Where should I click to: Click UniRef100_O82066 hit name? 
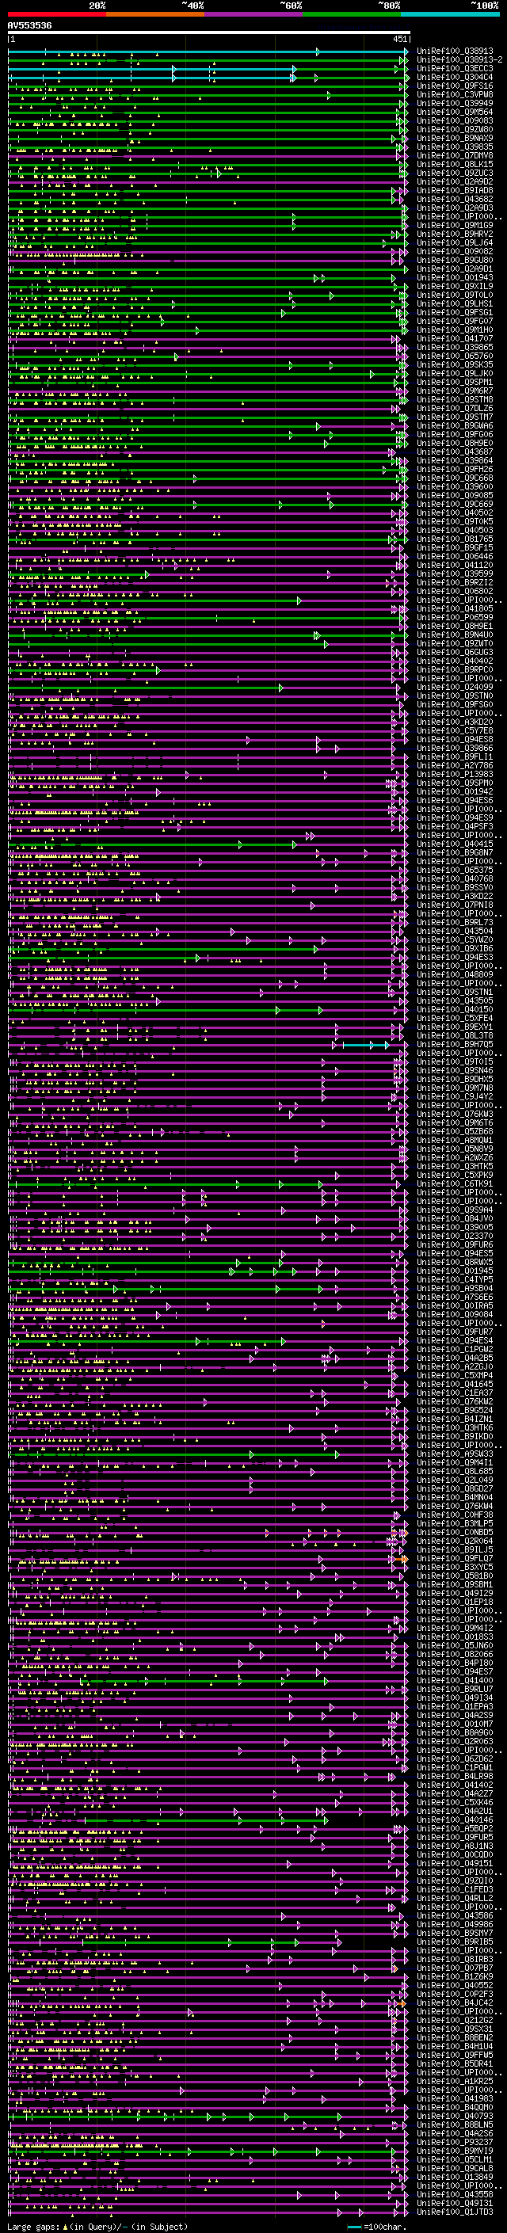pos(455,1655)
